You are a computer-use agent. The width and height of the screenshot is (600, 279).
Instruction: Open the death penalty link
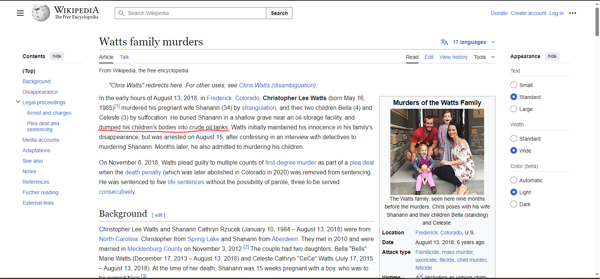pos(143,172)
